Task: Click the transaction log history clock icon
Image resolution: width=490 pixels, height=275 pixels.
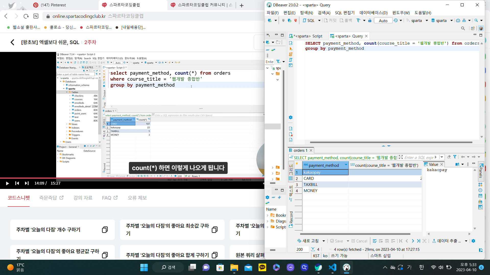Action: coord(396,20)
